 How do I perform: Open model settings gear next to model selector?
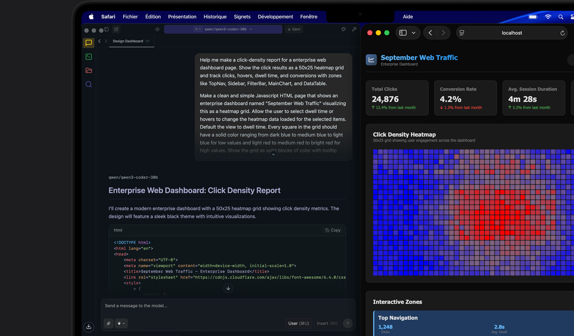pyautogui.click(x=157, y=29)
